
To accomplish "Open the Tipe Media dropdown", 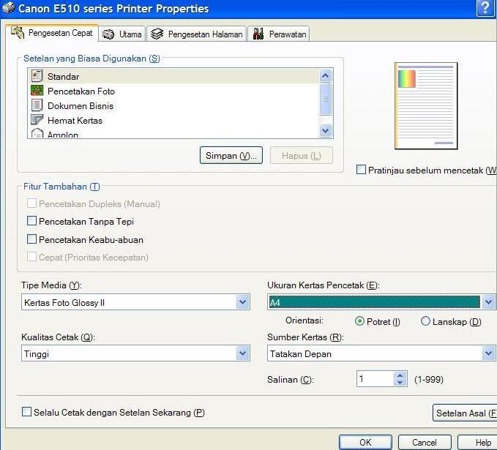I will [x=135, y=302].
